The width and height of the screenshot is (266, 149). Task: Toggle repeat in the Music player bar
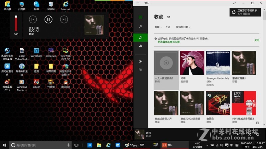point(257,134)
